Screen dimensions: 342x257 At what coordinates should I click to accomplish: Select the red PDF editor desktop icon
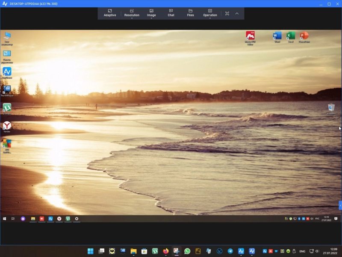coord(250,36)
